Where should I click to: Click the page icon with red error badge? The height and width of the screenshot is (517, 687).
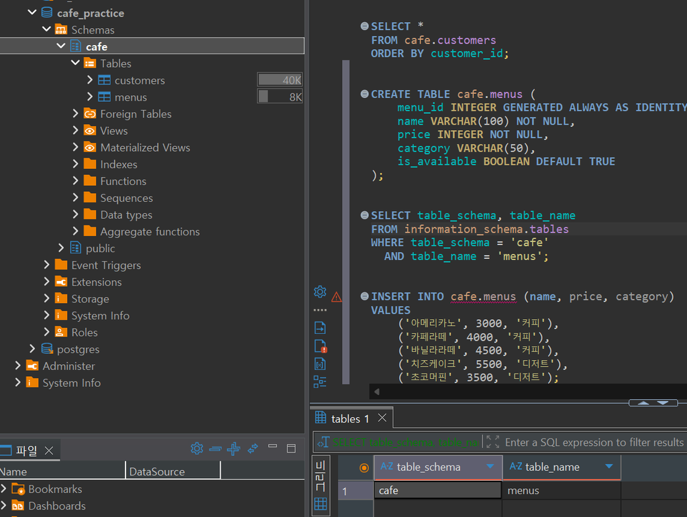pyautogui.click(x=320, y=346)
